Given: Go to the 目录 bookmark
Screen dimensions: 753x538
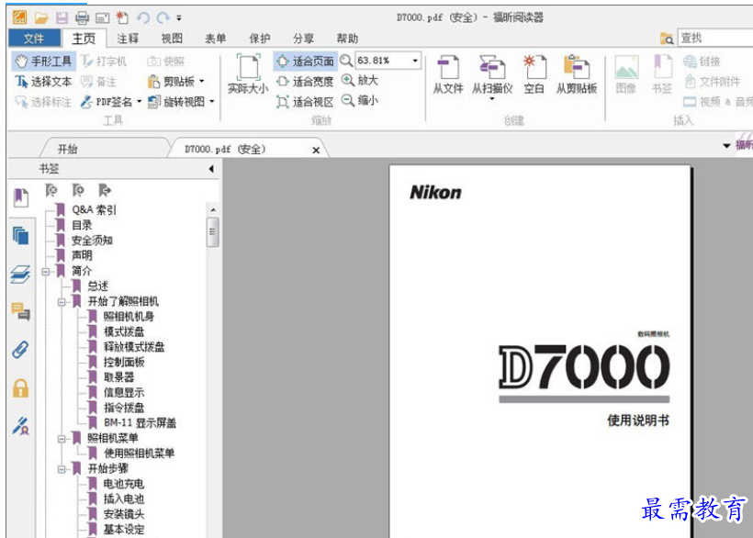Looking at the screenshot, I should tap(82, 225).
